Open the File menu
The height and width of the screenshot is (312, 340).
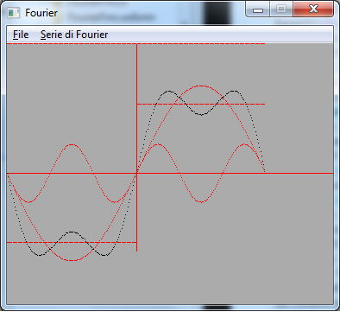pos(21,35)
